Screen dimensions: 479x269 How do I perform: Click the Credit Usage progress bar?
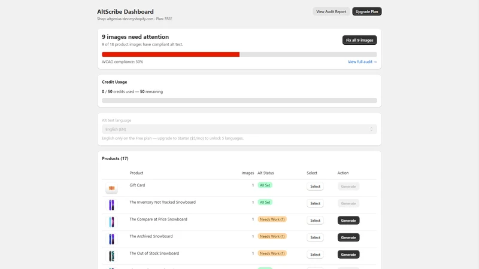239,100
